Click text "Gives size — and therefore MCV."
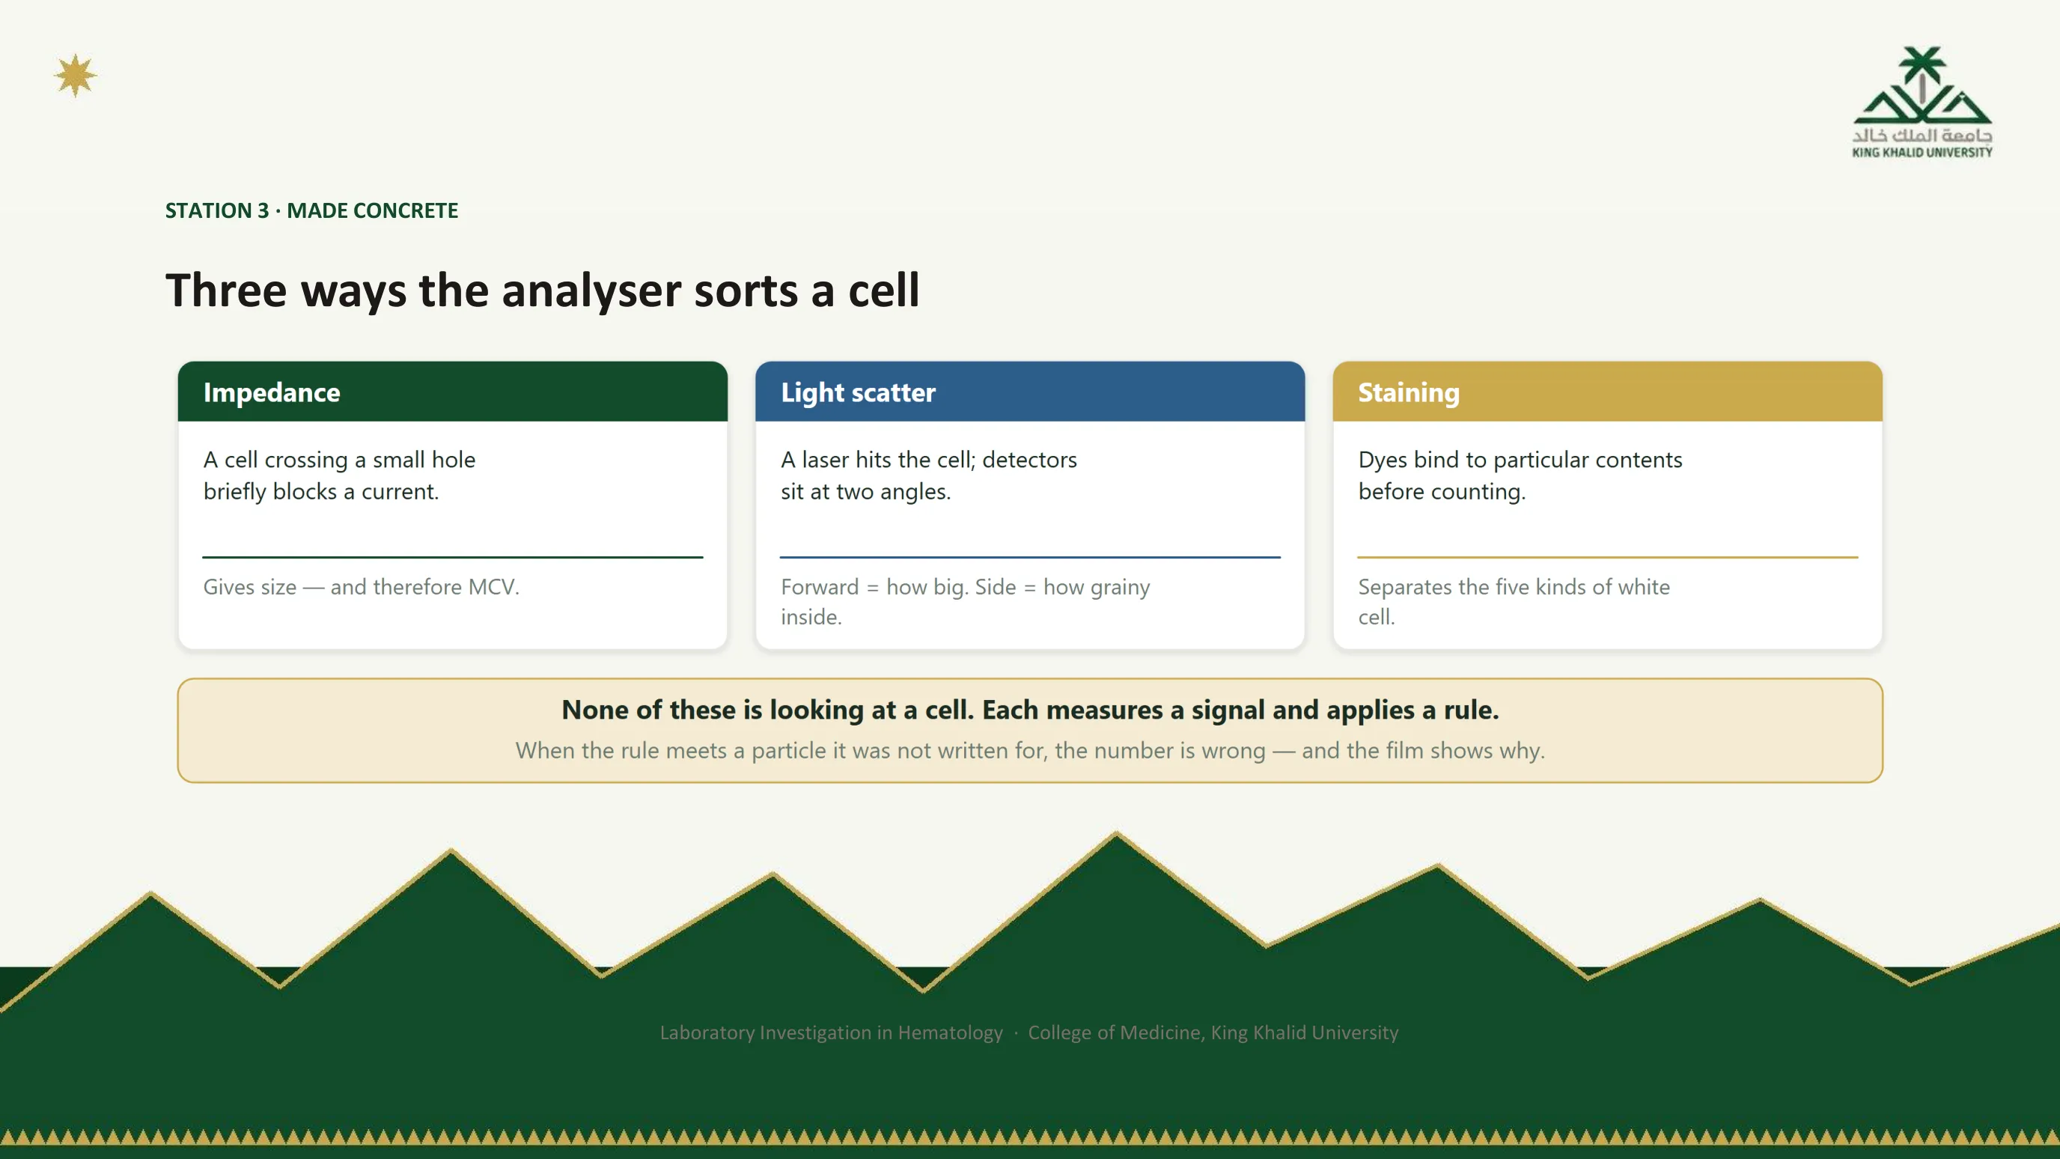Viewport: 2060px width, 1159px height. pyautogui.click(x=362, y=587)
